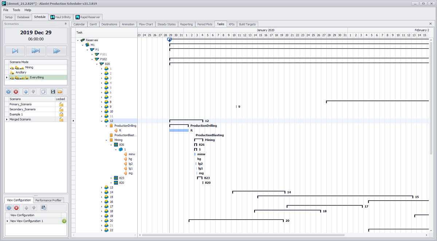Open scenario using the folder icon
The width and height of the screenshot is (437, 241).
[x=60, y=92]
